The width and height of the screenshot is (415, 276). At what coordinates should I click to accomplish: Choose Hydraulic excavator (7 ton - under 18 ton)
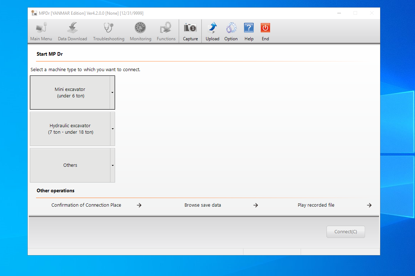point(70,129)
